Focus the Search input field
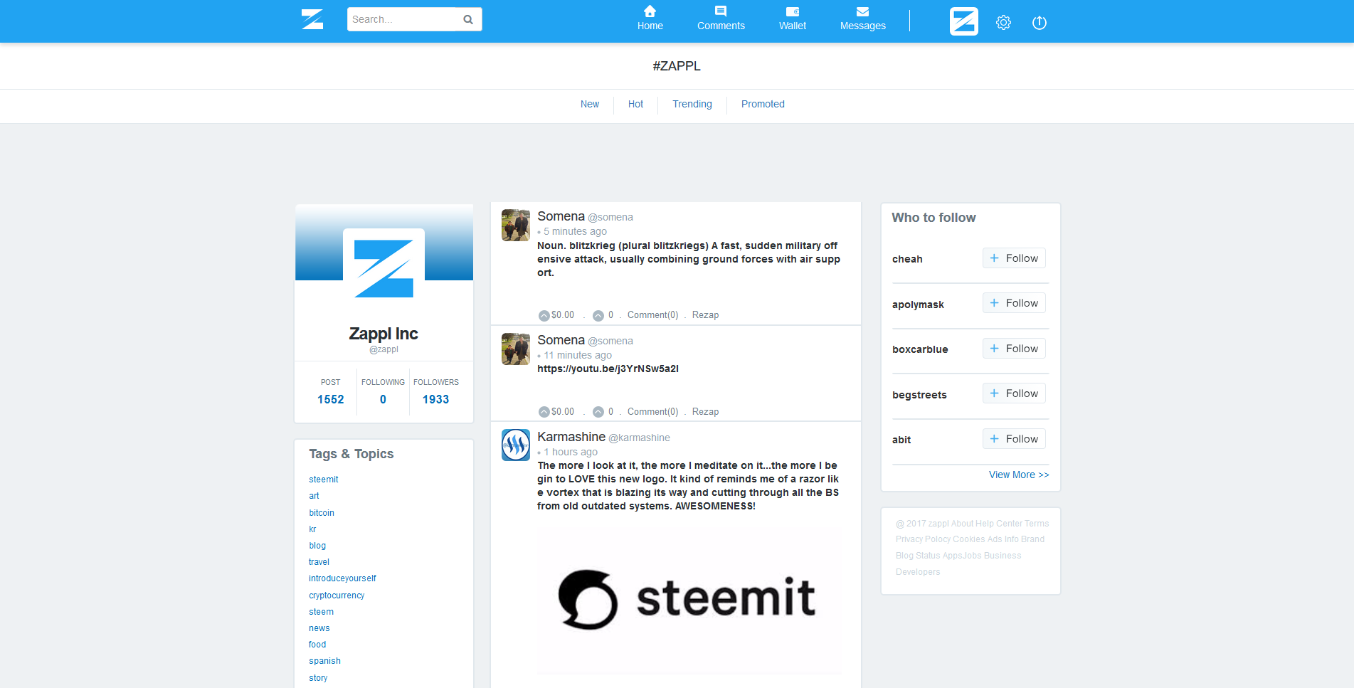 [x=403, y=19]
